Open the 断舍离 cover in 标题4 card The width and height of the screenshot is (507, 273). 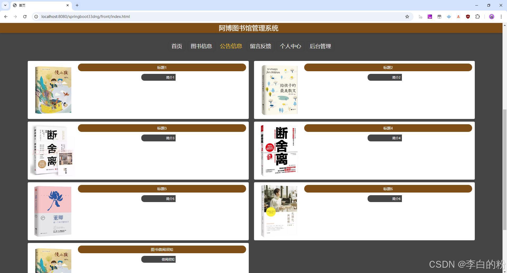pos(279,151)
